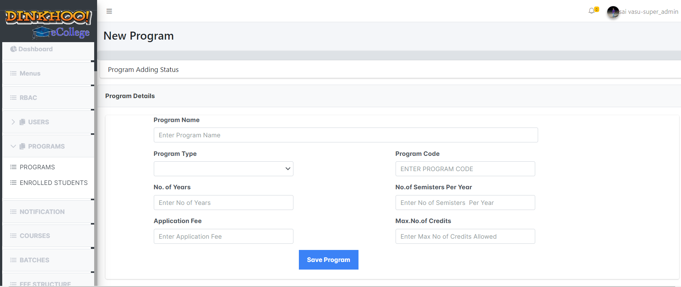681x287 pixels.
Task: Open the RBAC sidebar item
Action: coord(48,98)
